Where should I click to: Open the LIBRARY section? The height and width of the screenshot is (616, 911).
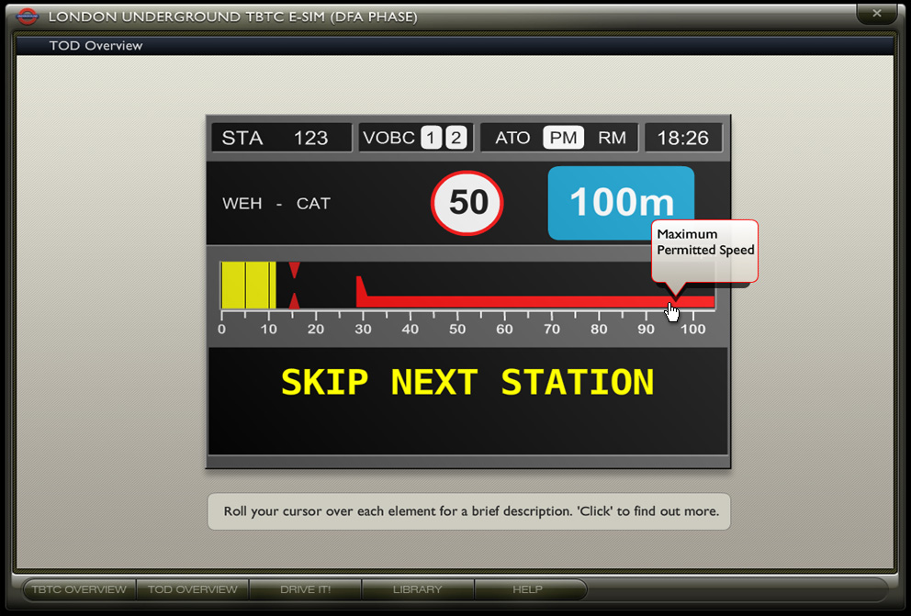point(418,589)
